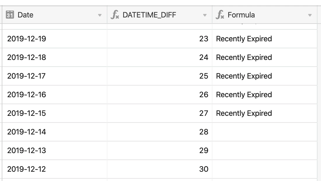
Task: Select the date cell 2019-12-17
Action: (27, 76)
